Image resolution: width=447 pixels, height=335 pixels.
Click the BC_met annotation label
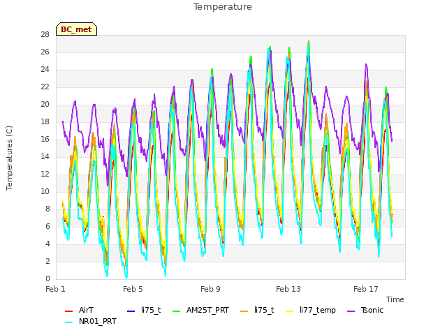(x=76, y=29)
